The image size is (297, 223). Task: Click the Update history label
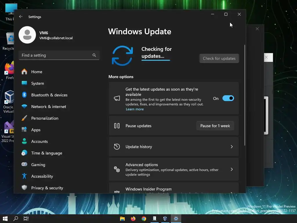[x=139, y=147]
